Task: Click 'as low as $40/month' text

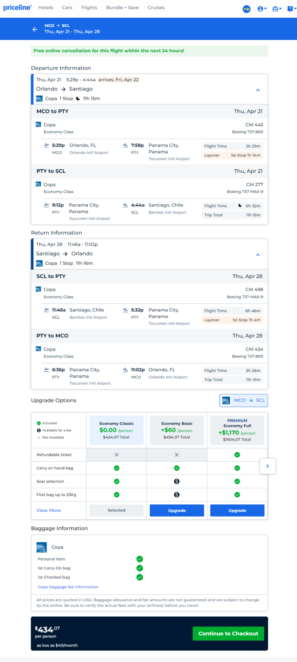Action: click(x=57, y=645)
